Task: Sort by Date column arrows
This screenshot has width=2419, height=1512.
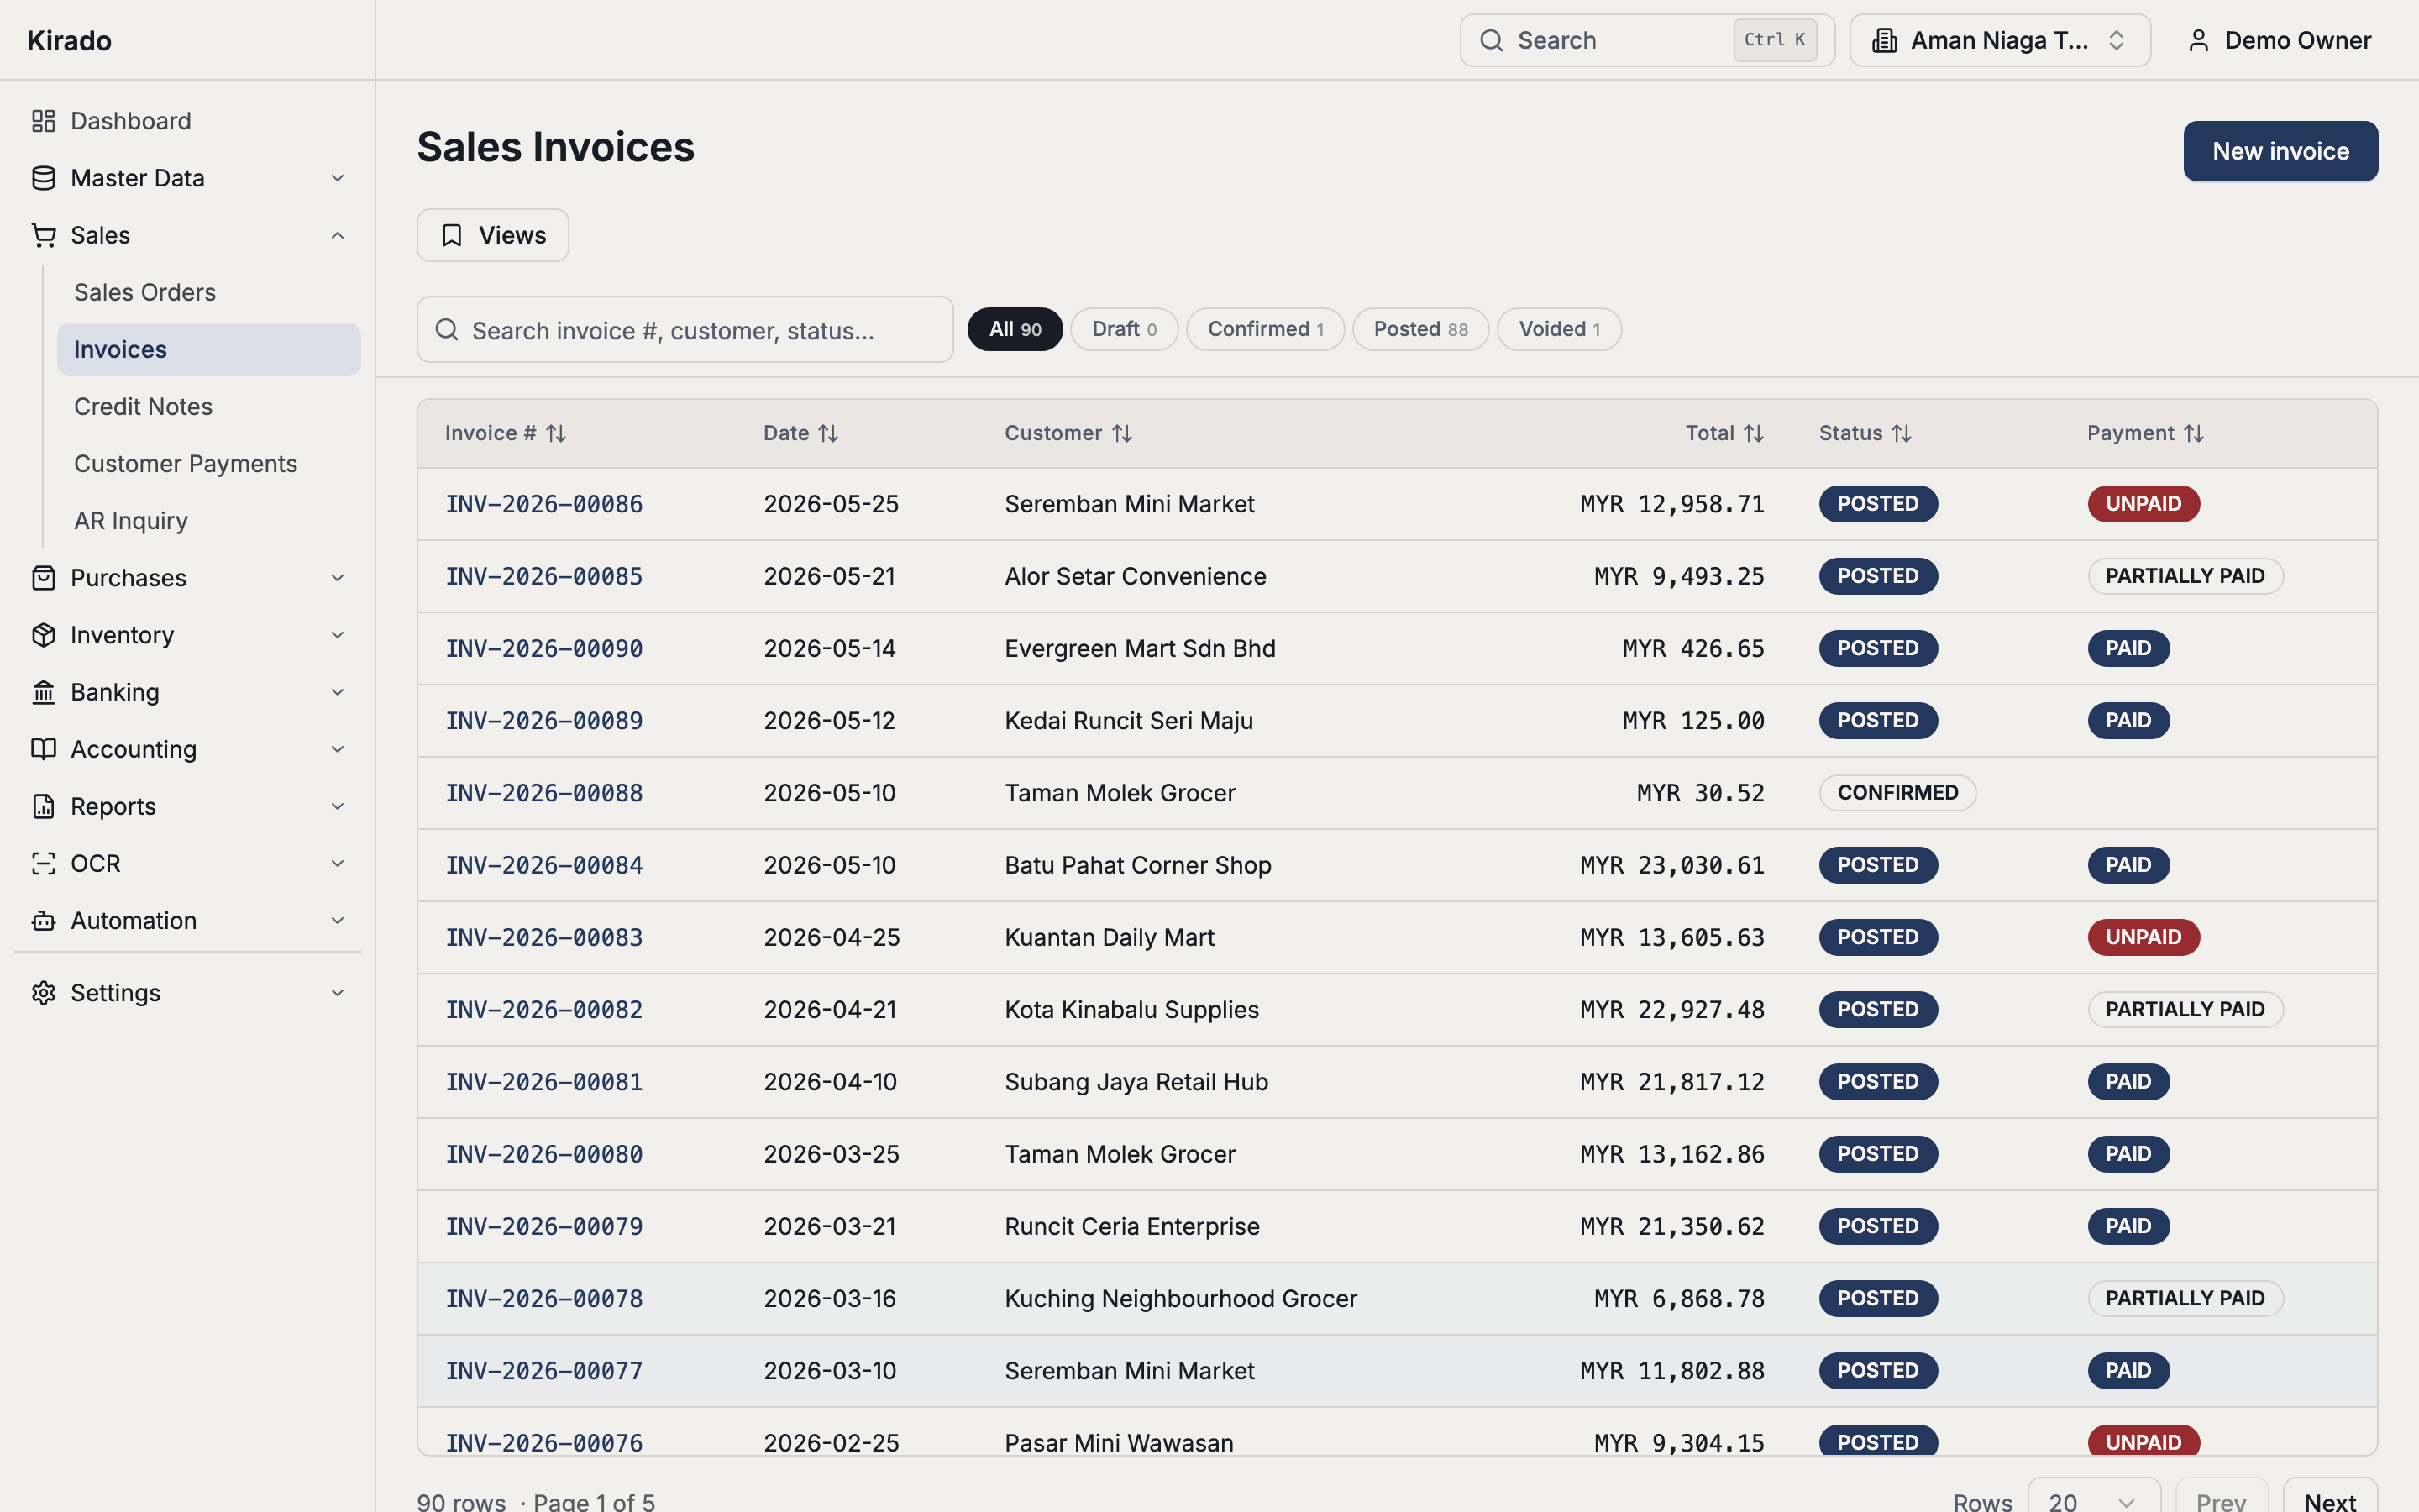Action: [829, 433]
